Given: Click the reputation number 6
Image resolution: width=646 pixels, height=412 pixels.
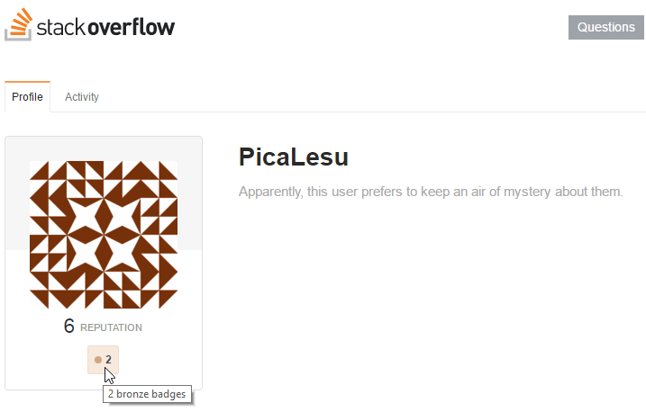Looking at the screenshot, I should (x=68, y=326).
